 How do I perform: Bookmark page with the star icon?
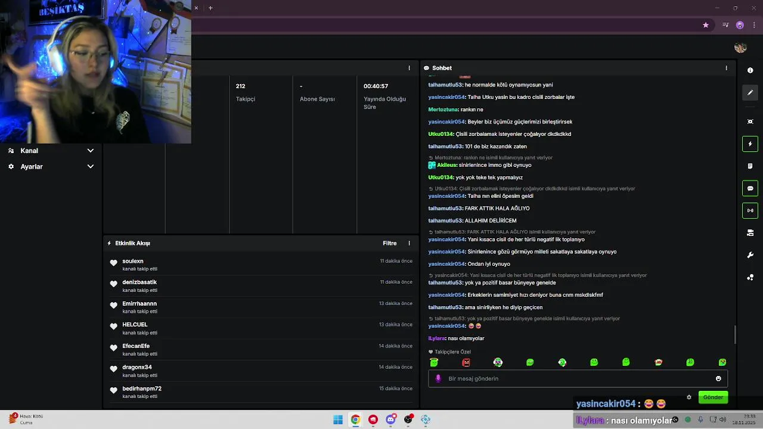click(x=706, y=25)
